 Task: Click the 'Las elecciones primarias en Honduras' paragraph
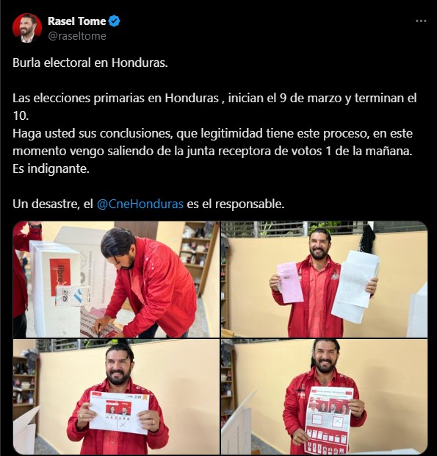(214, 107)
